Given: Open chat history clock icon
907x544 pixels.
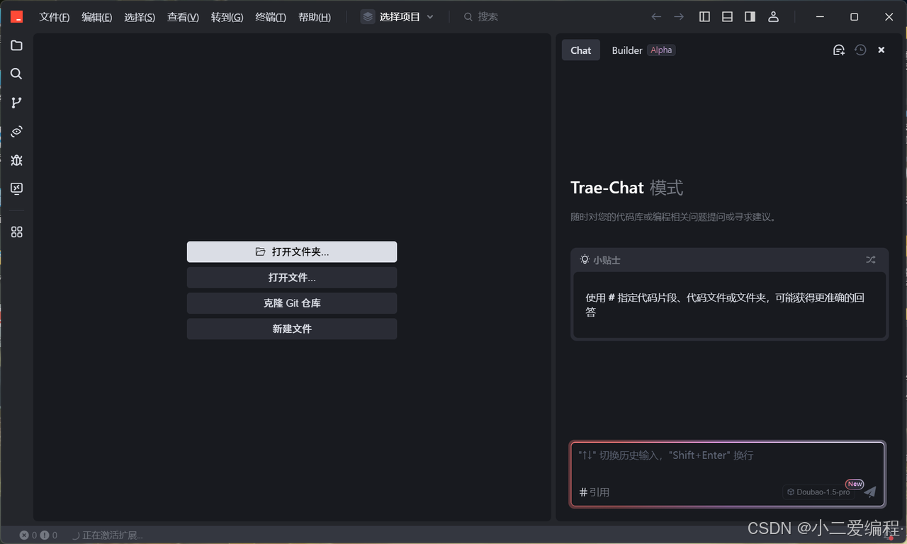Looking at the screenshot, I should [x=860, y=50].
